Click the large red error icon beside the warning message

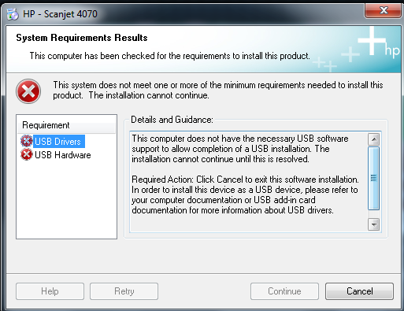tap(28, 91)
